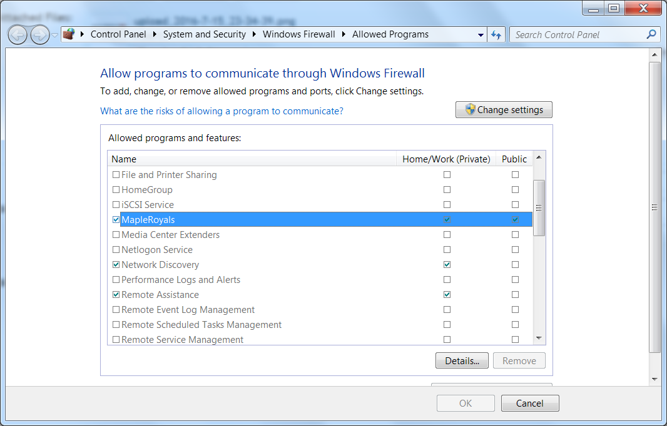Screen dimensions: 667x426
Task: Click the Cancel button
Action: click(x=530, y=403)
